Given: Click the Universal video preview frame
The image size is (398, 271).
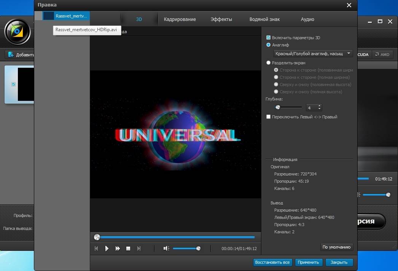Looking at the screenshot, I should pyautogui.click(x=175, y=134).
